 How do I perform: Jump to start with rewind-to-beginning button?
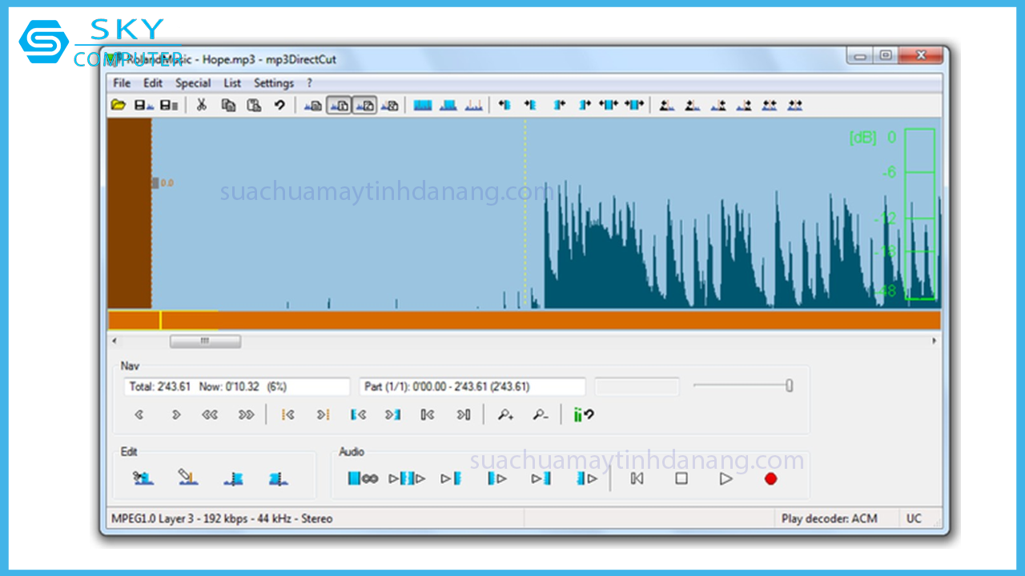tap(637, 478)
